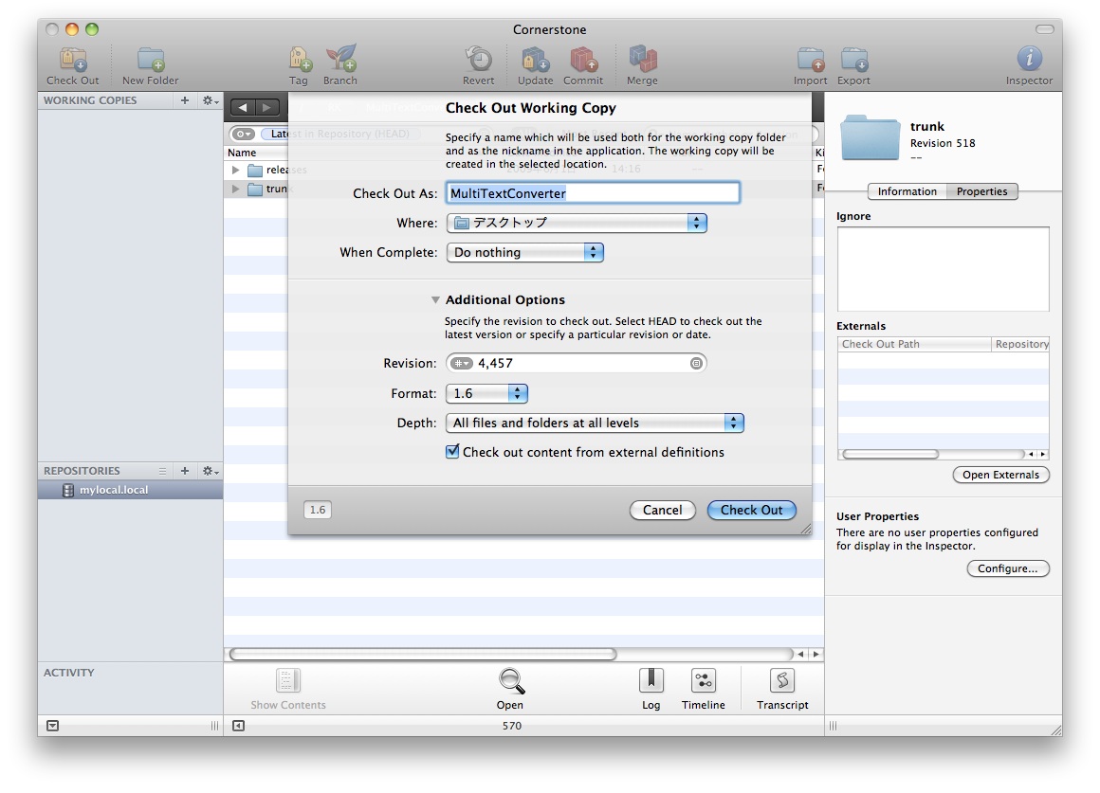Open the Timeline view icon

click(x=703, y=680)
